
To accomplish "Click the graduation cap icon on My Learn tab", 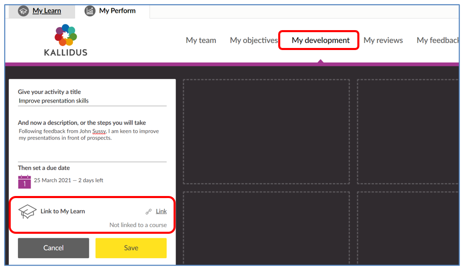I will [x=23, y=11].
